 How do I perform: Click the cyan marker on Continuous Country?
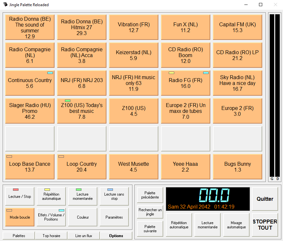tap(50, 73)
